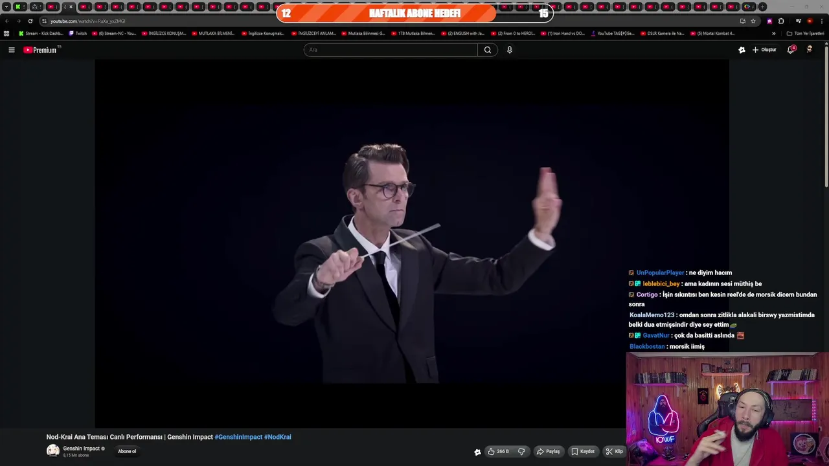Click Blackbostan username in chat
829x466 pixels.
click(647, 346)
